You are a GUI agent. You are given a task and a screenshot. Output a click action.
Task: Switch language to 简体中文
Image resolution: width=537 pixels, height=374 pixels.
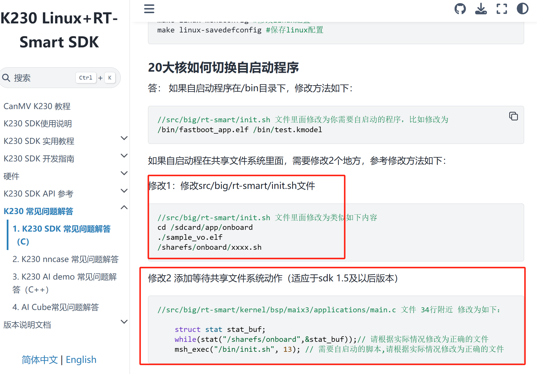(x=40, y=360)
